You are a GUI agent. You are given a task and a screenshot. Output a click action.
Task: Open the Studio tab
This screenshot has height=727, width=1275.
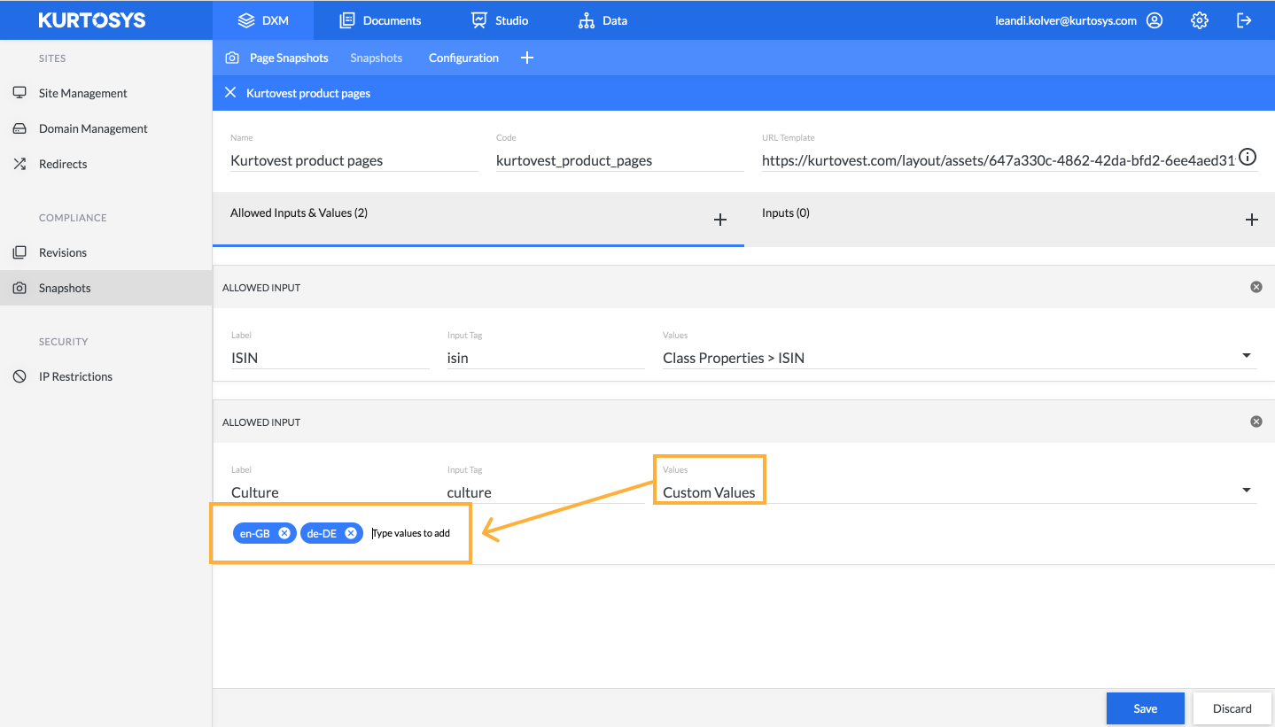(x=500, y=19)
